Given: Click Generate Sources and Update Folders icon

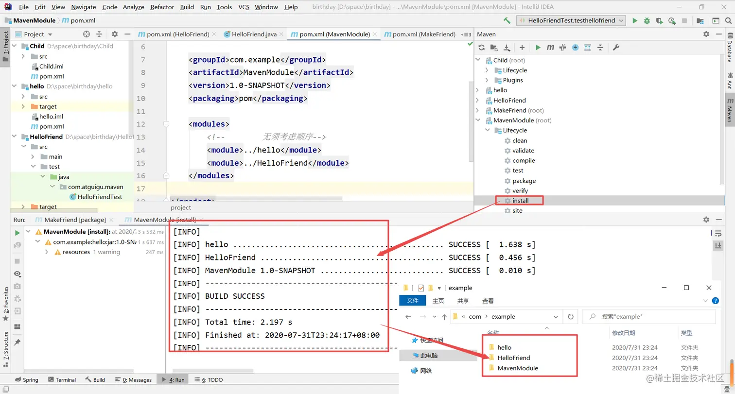Looking at the screenshot, I should [x=494, y=48].
